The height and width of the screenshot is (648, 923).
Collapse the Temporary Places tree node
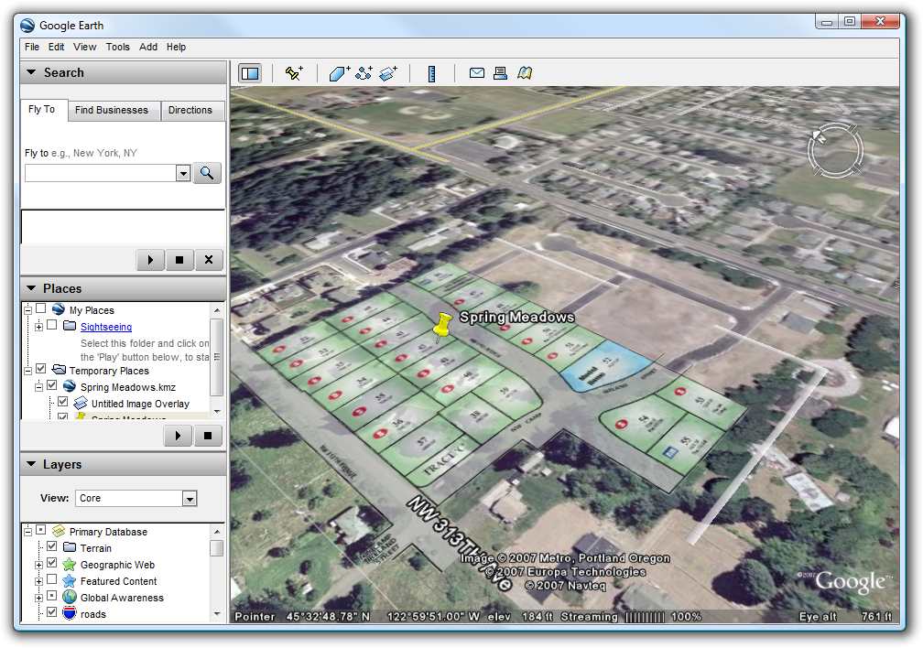pos(27,371)
